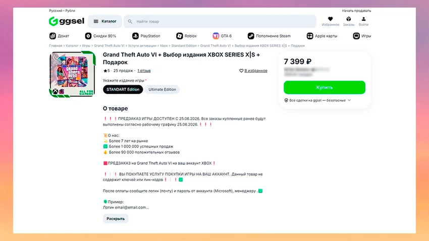Select STANDART Edition option

[123, 89]
